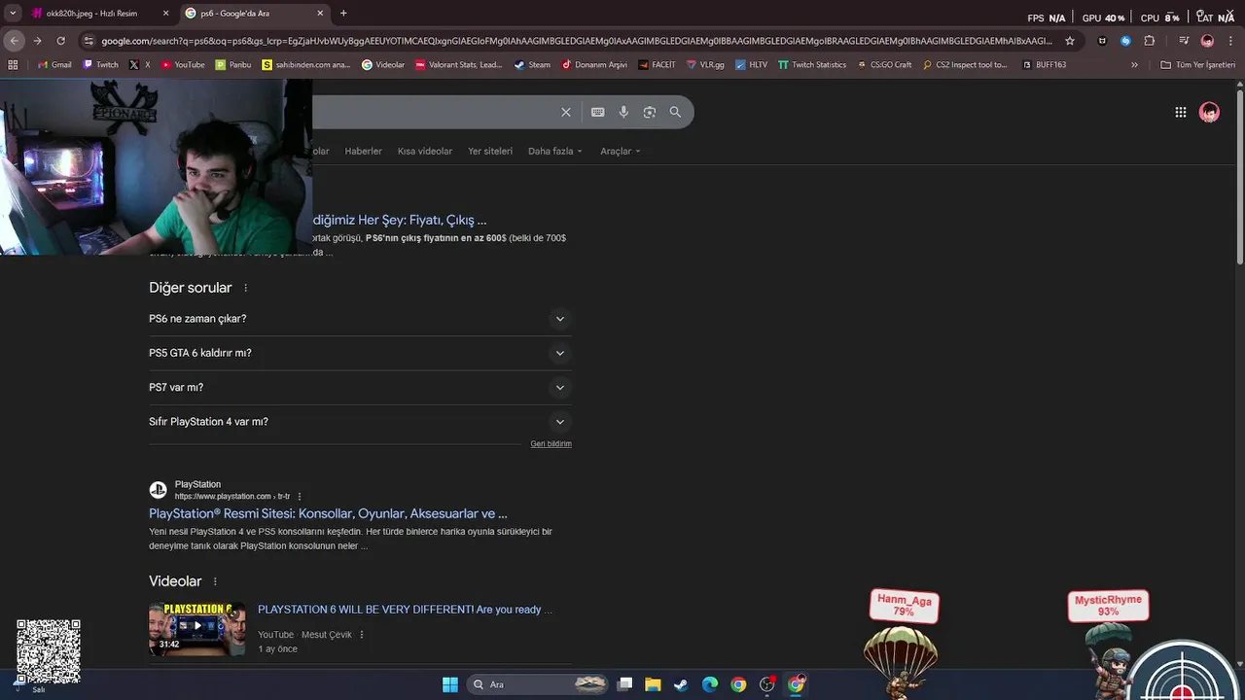Open the BUFF163 bookmark
Screen dimensions: 1245x700
coord(1044,65)
